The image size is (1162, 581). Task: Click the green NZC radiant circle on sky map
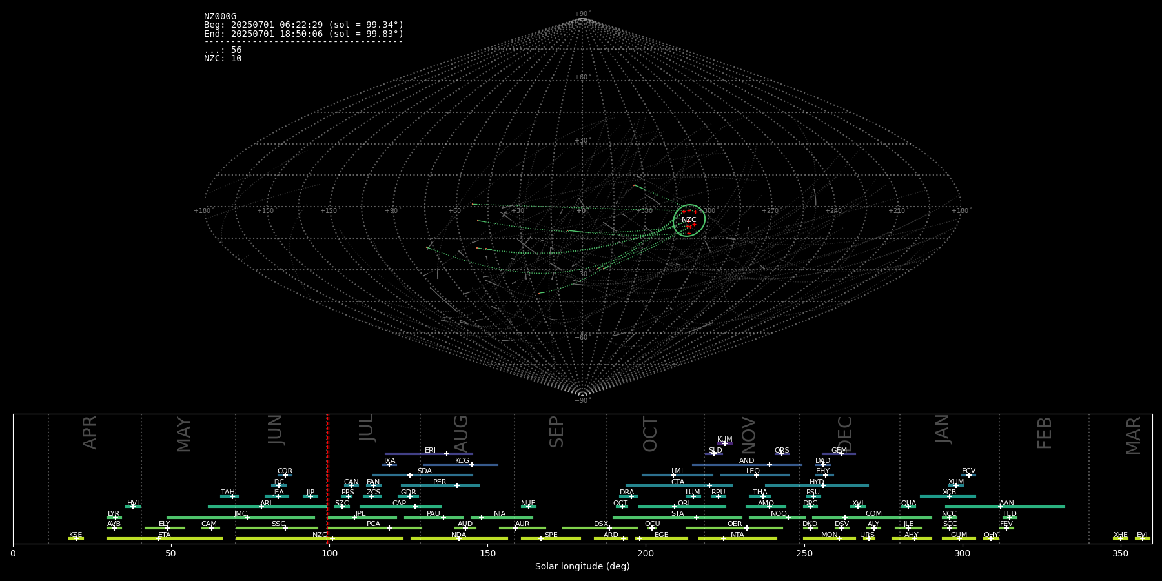click(x=689, y=220)
